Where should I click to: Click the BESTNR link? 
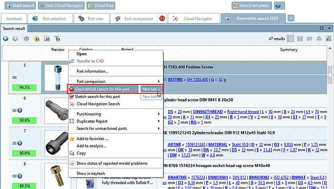click(x=175, y=80)
